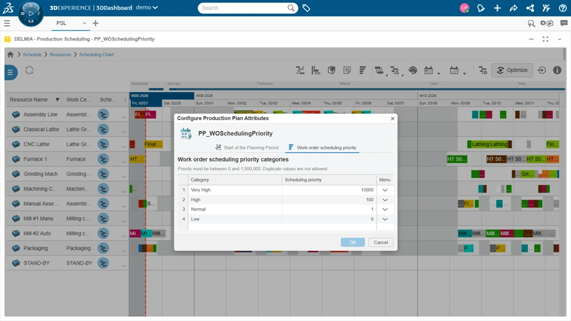Click the refresh icon in the chart toolbar
This screenshot has height=321, width=571.
[30, 70]
